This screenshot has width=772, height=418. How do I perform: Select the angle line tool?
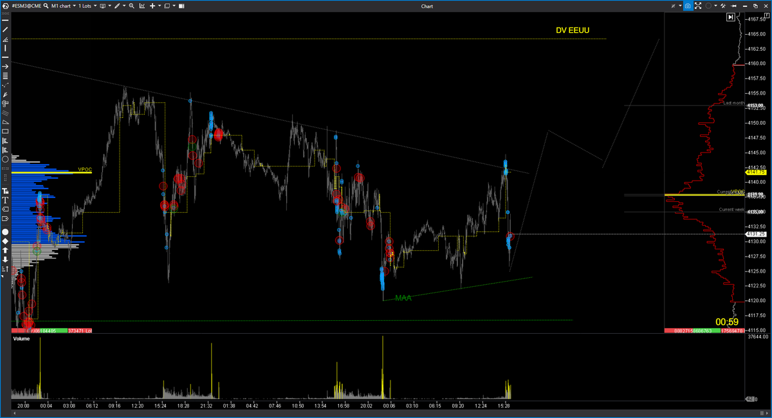tap(5, 39)
